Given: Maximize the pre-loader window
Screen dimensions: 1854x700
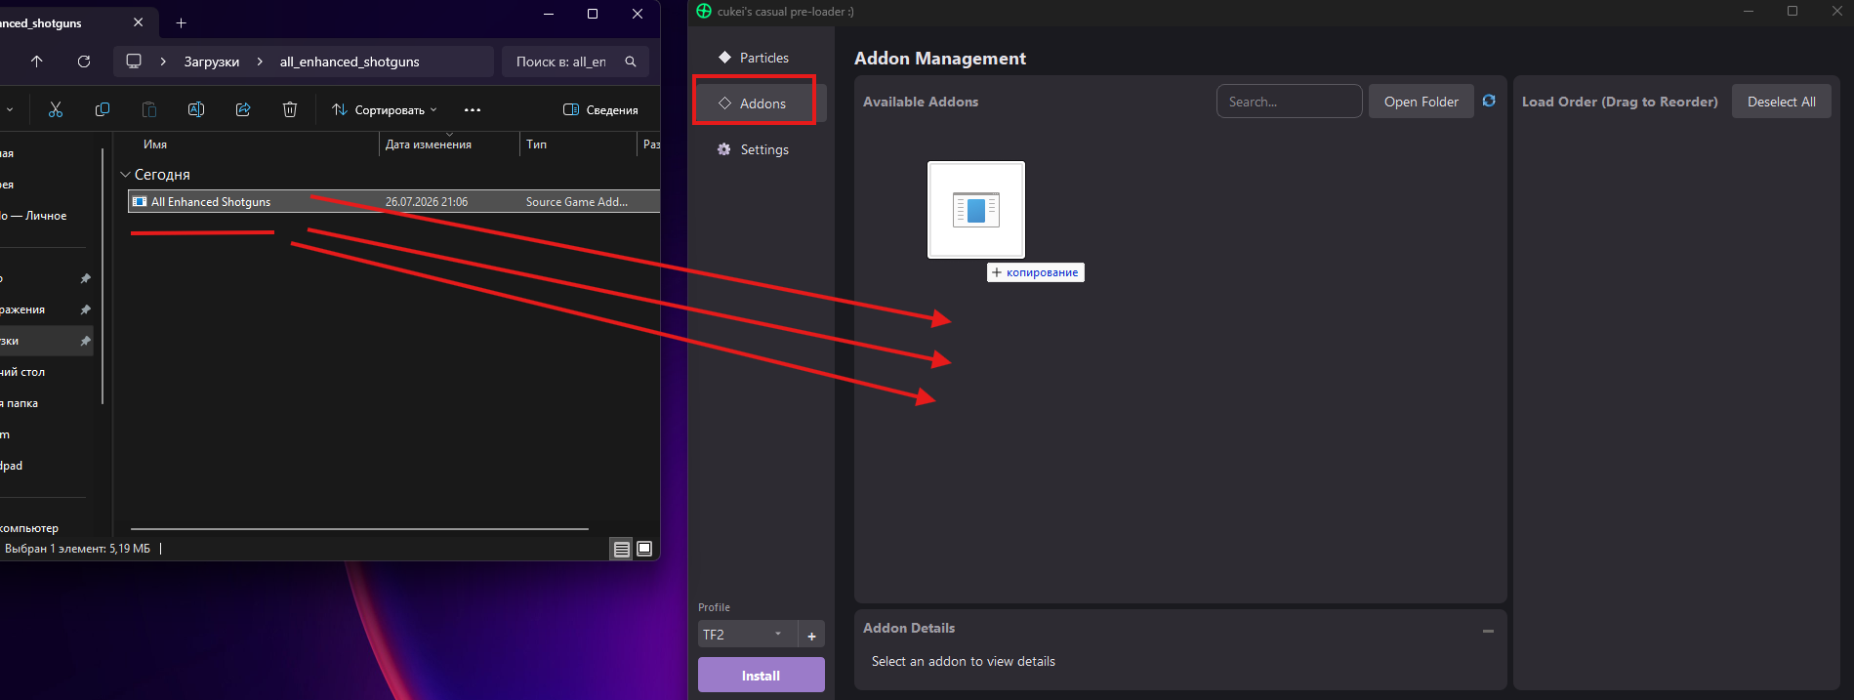Looking at the screenshot, I should (x=1792, y=11).
